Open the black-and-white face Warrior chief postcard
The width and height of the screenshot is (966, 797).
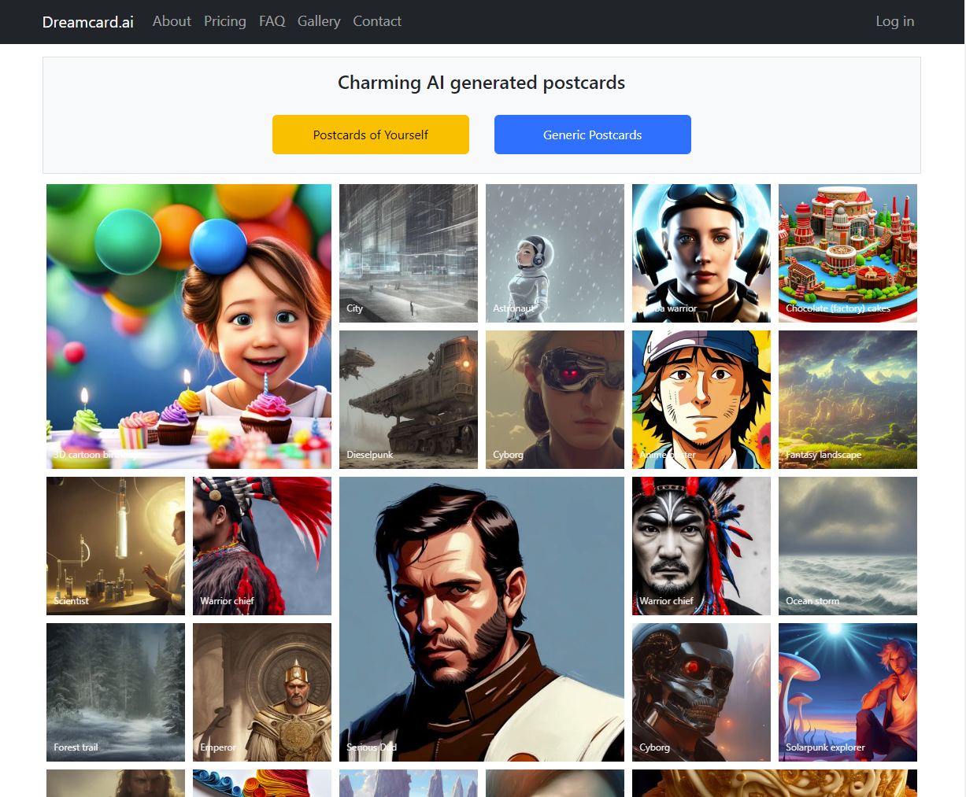[x=701, y=546]
